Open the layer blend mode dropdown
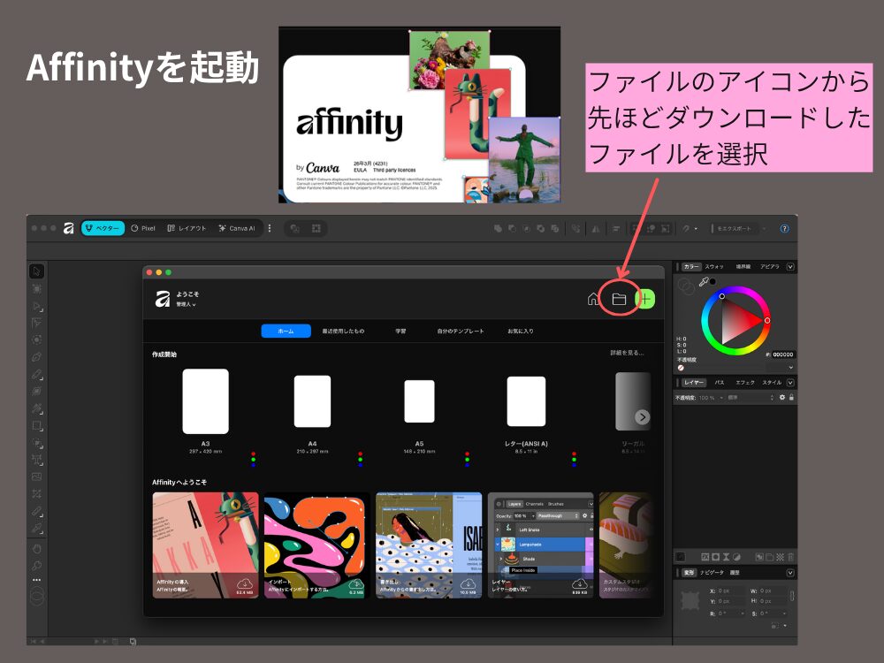The height and width of the screenshot is (663, 884). pos(751,398)
